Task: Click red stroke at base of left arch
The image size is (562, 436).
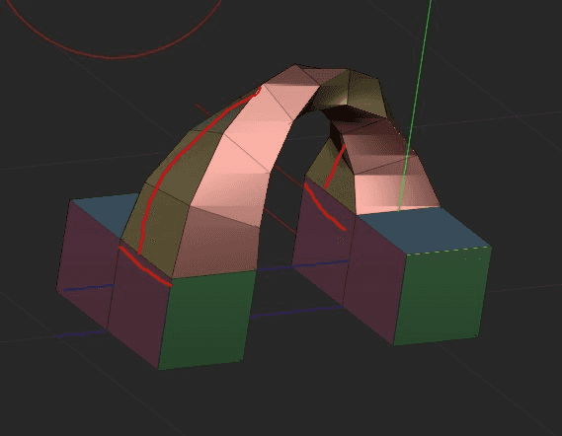Action: click(145, 266)
